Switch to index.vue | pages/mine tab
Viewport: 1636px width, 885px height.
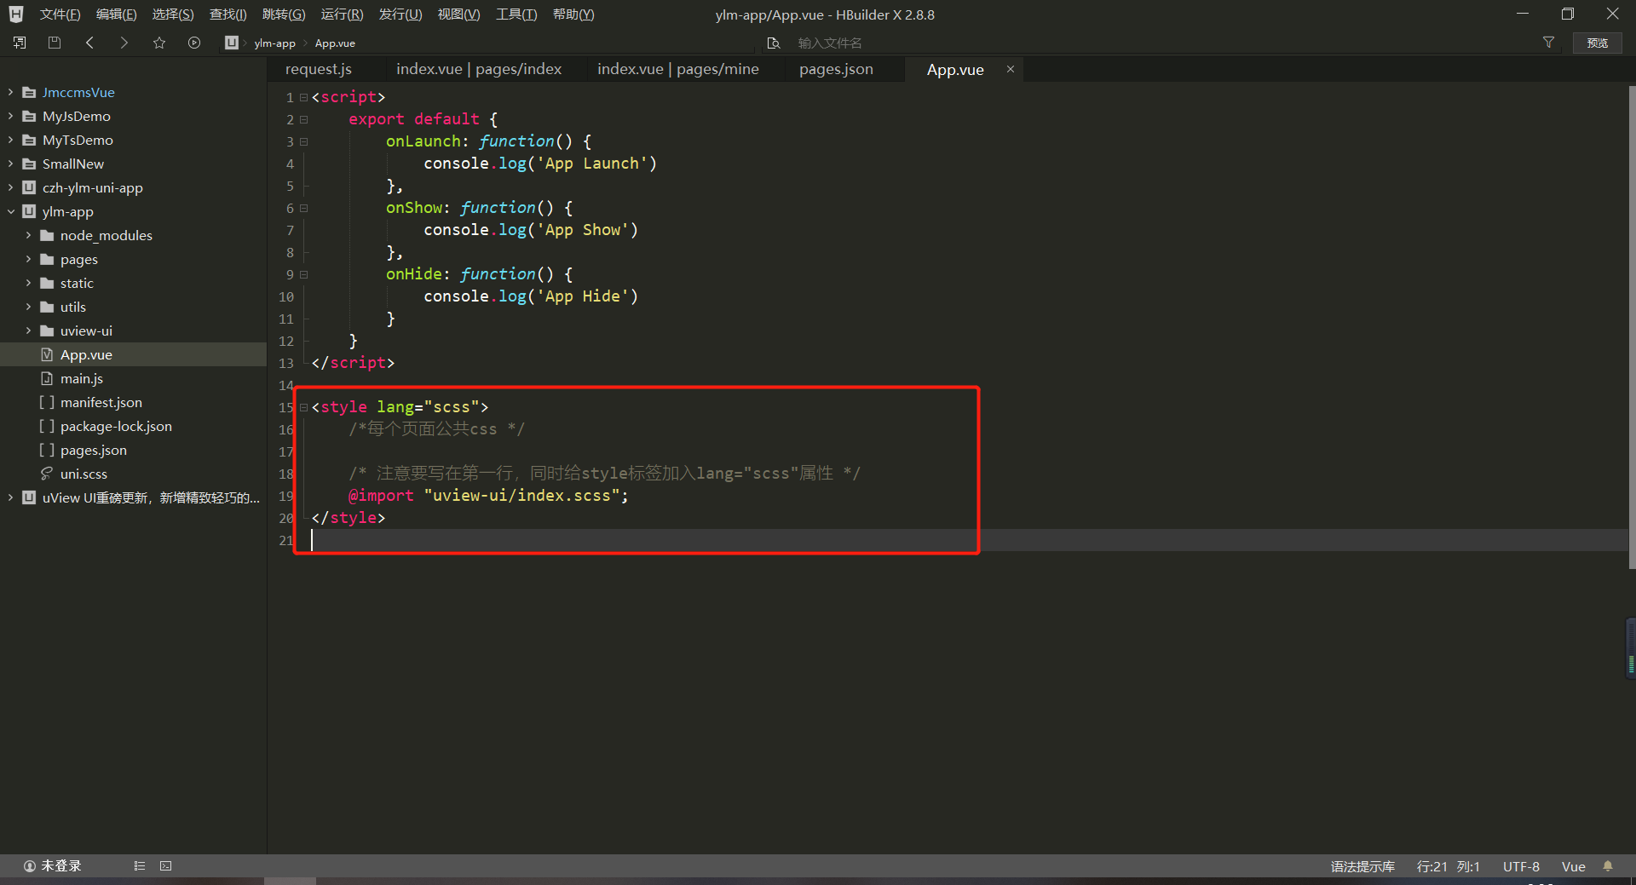point(678,69)
